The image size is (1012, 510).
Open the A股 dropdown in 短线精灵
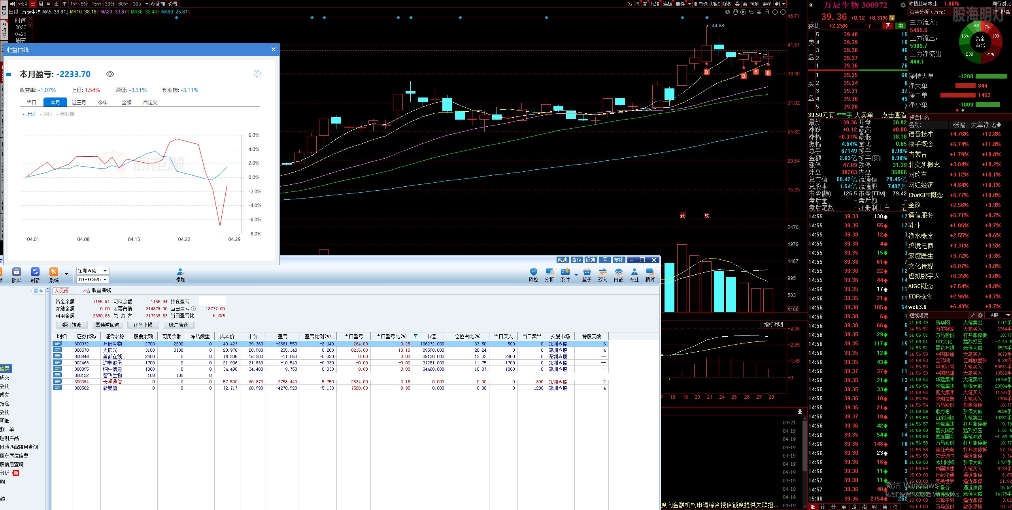1008,315
